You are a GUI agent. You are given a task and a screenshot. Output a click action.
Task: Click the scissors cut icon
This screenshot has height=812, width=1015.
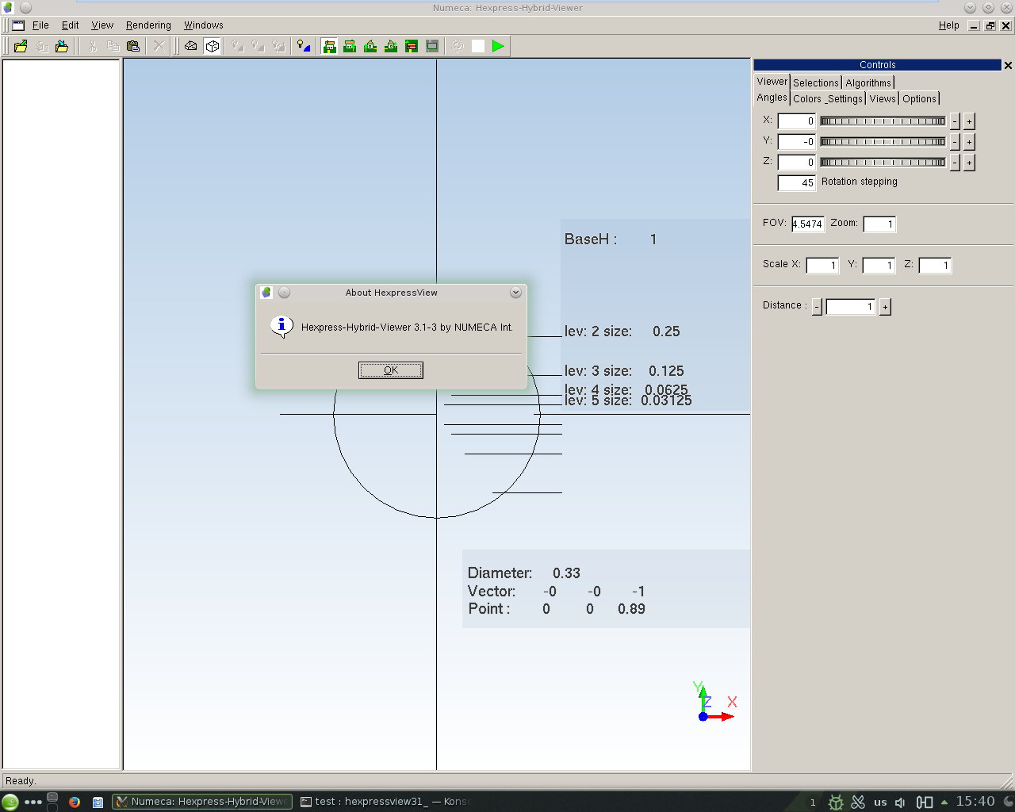[93, 46]
